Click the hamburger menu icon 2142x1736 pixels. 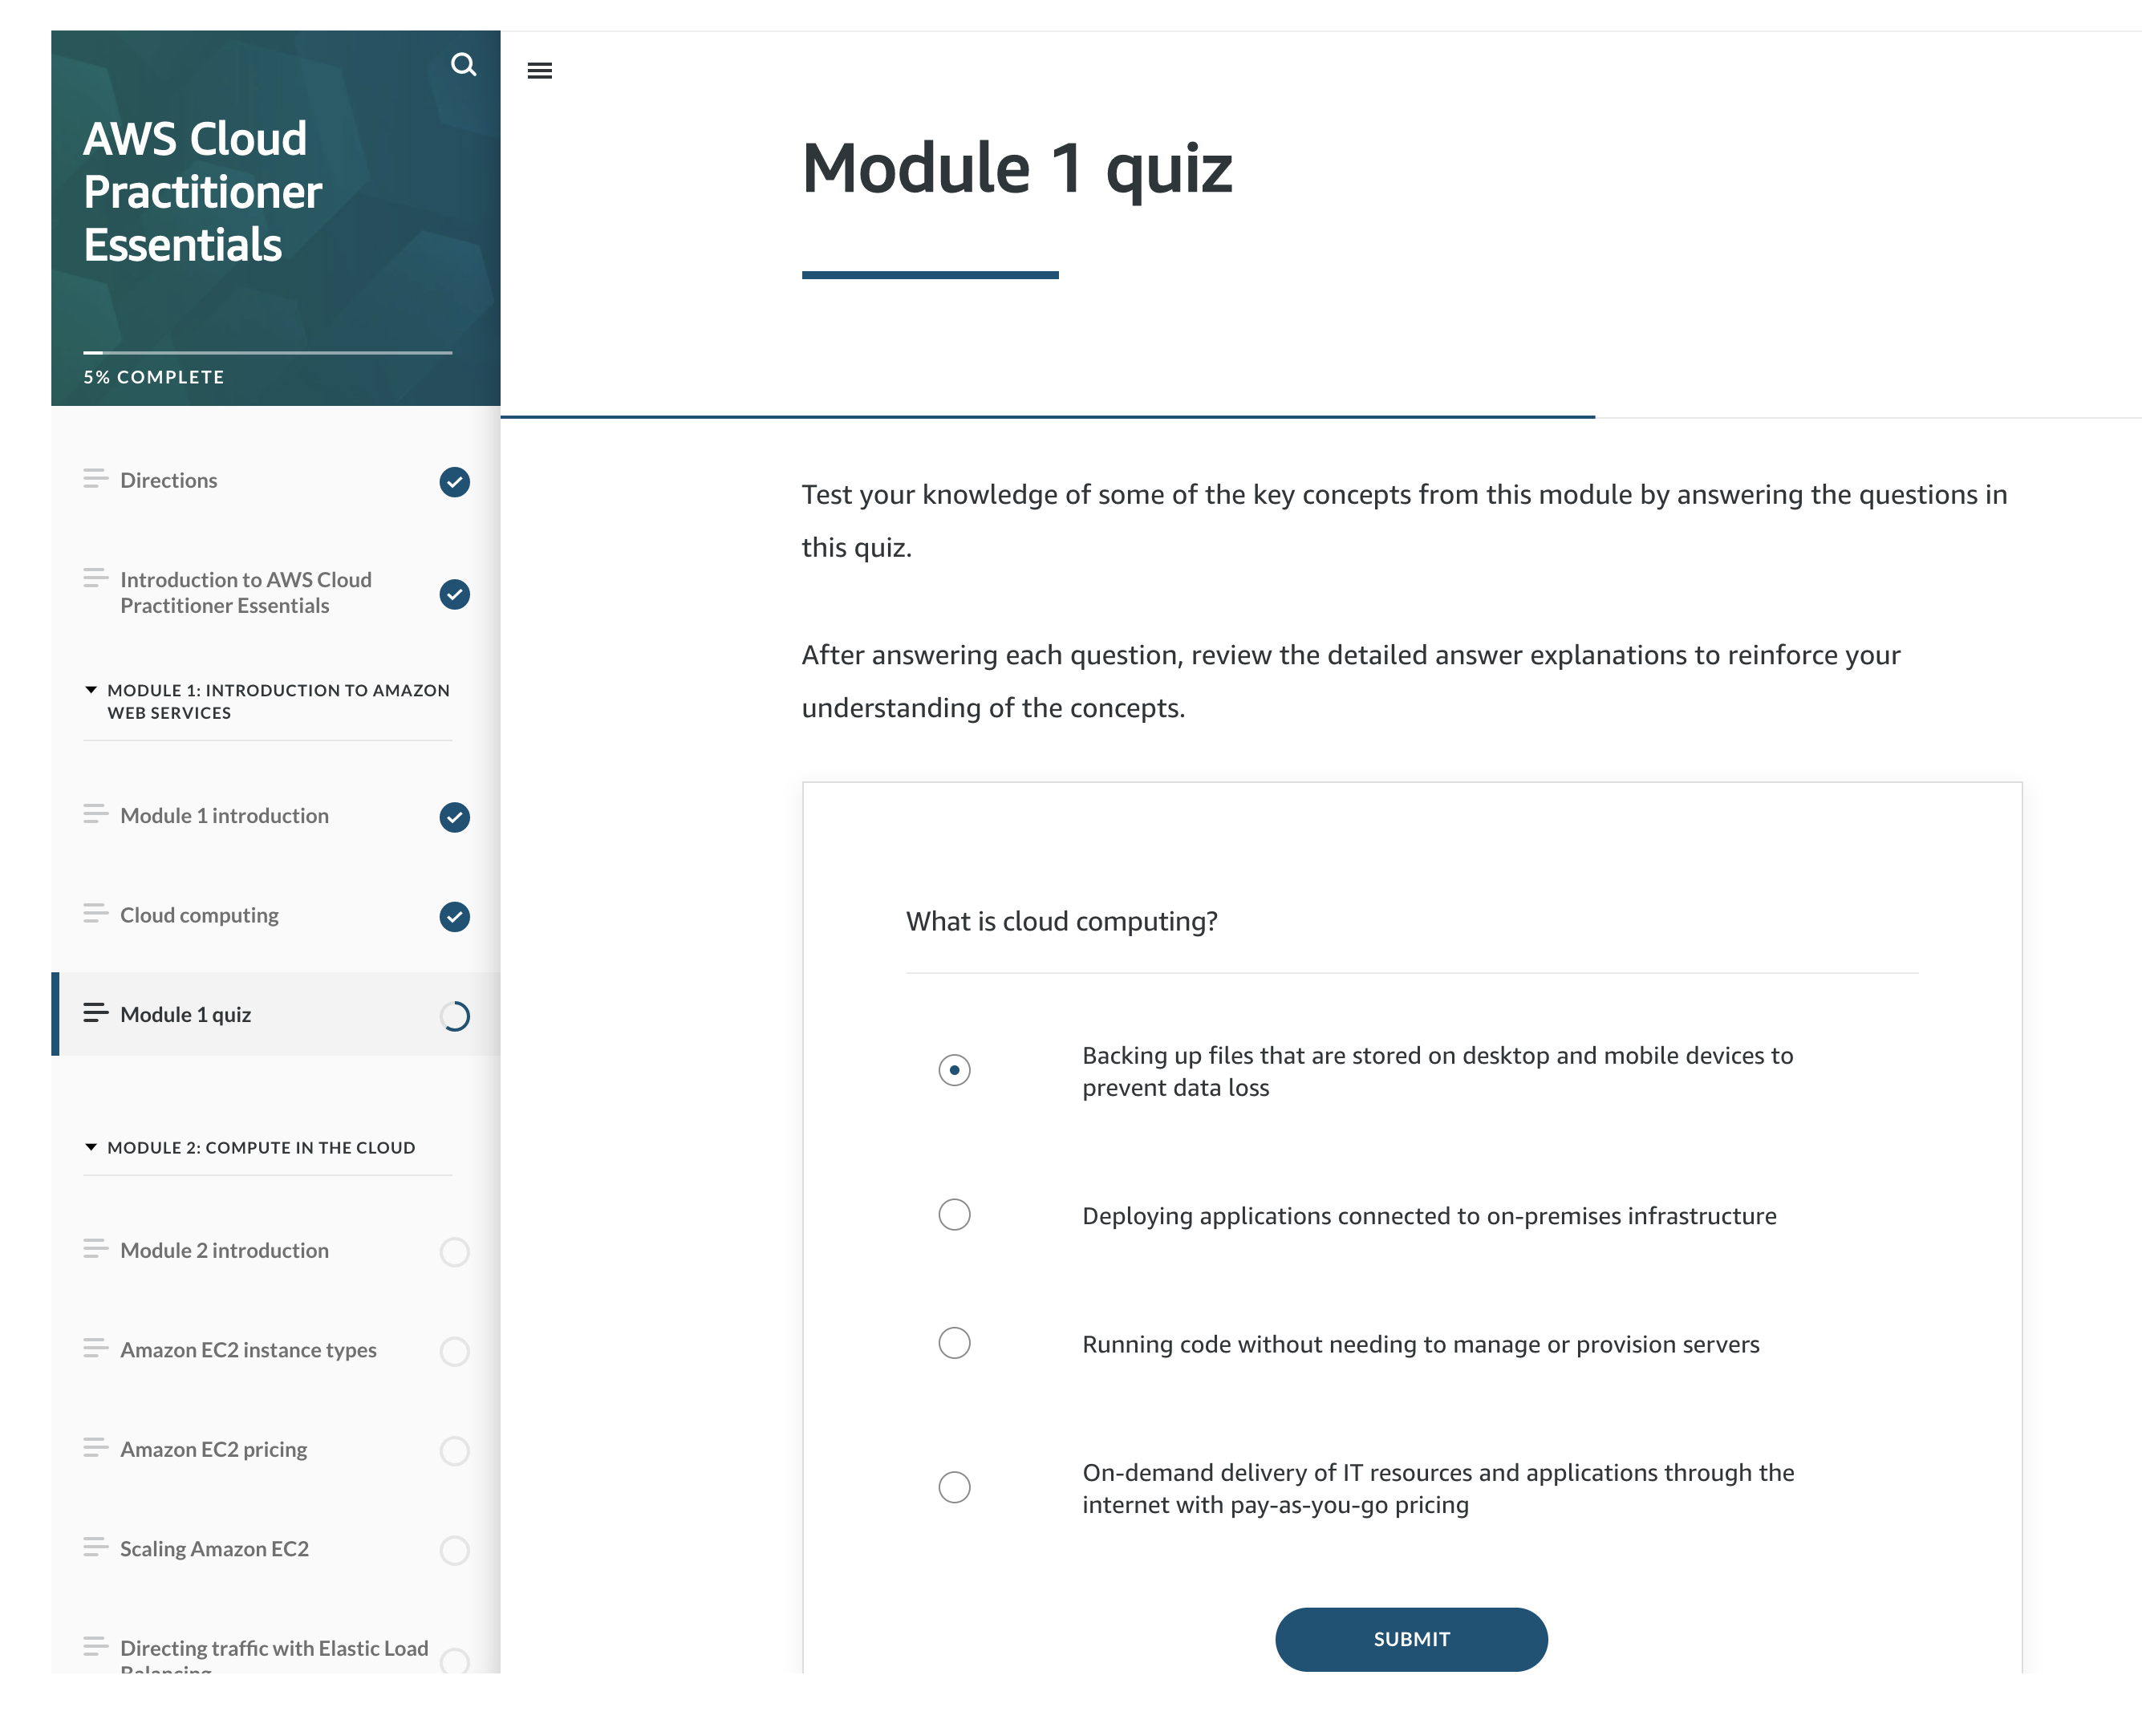[541, 71]
